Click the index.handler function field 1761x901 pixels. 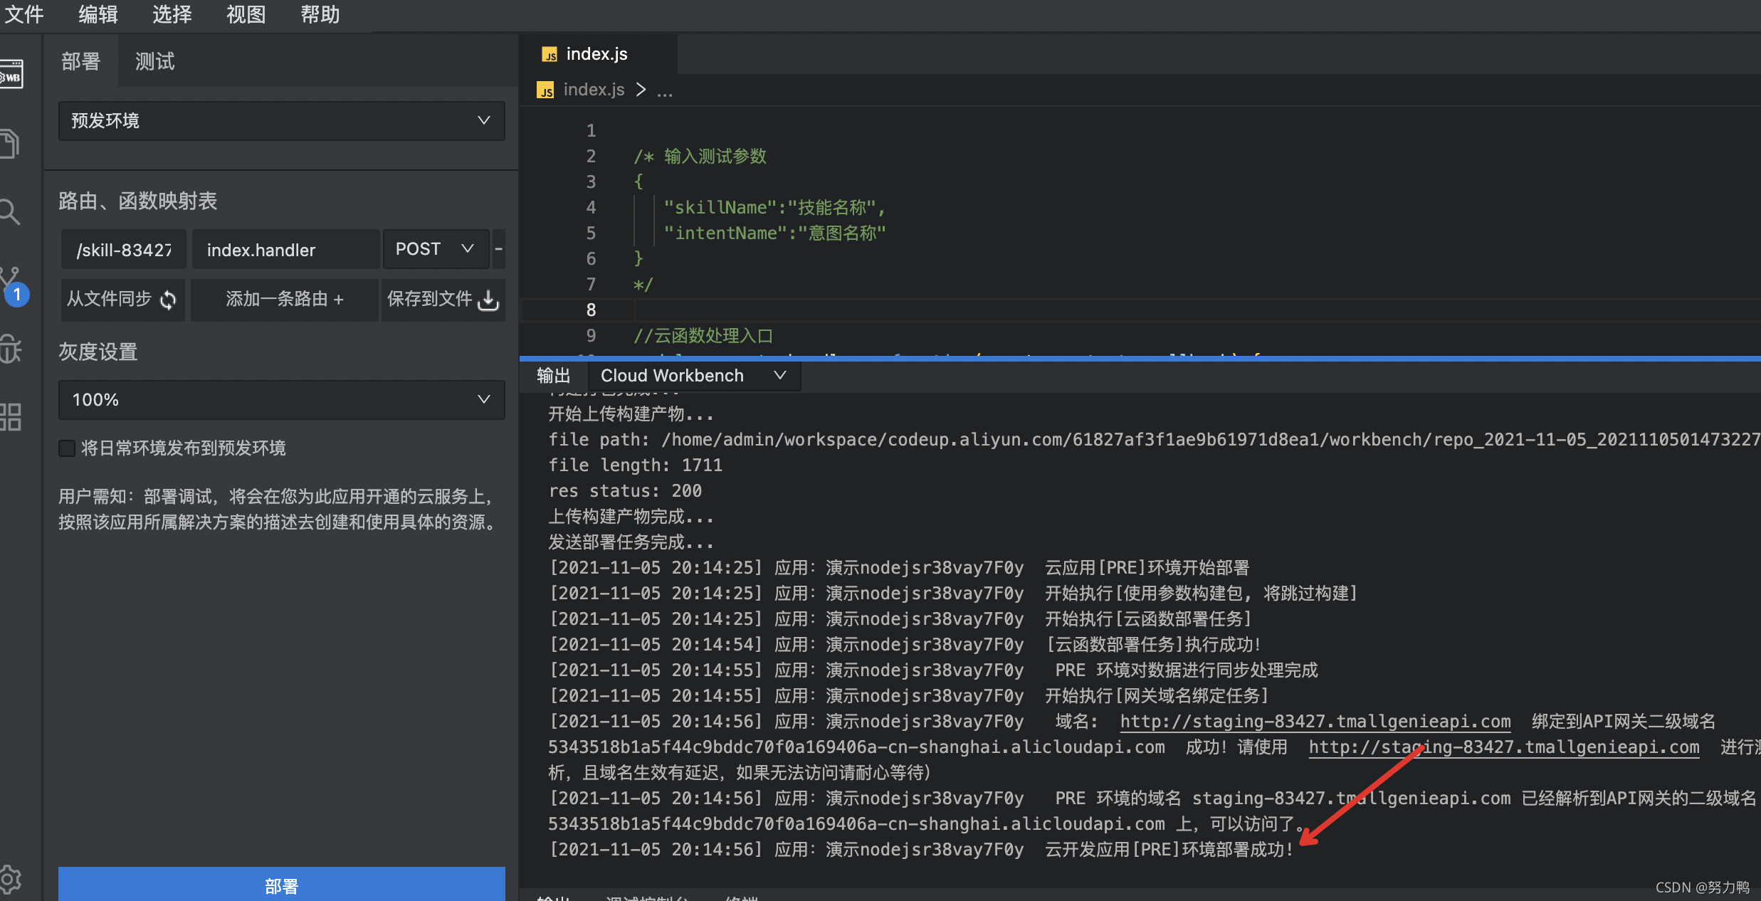click(285, 250)
